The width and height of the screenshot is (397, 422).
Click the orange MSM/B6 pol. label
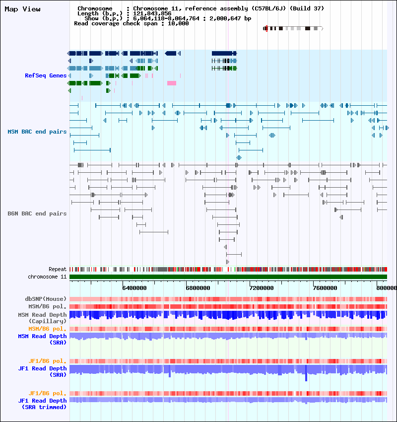[48, 329]
